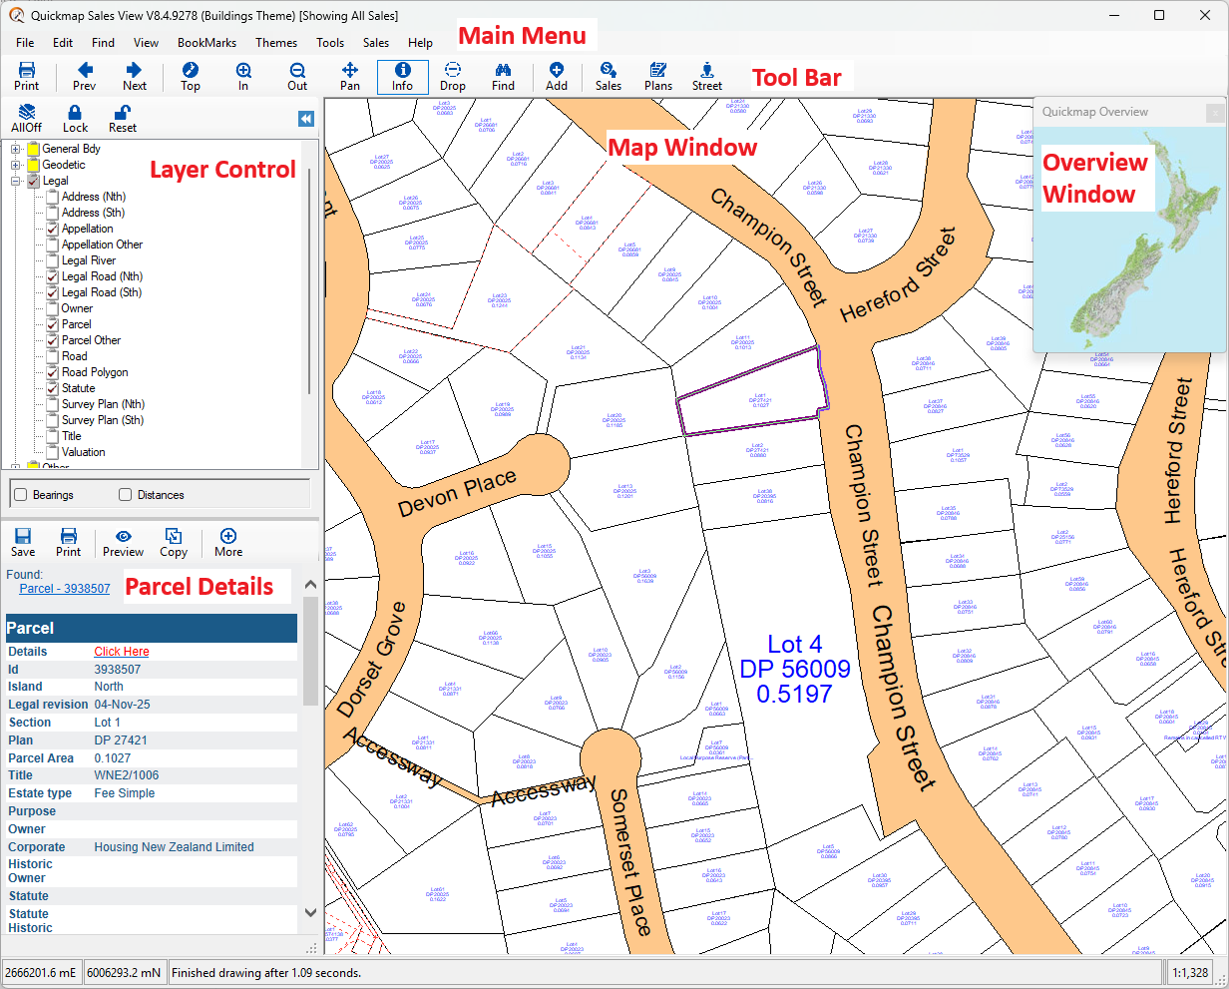Click the red Click Here details link
The image size is (1229, 989).
click(x=122, y=652)
